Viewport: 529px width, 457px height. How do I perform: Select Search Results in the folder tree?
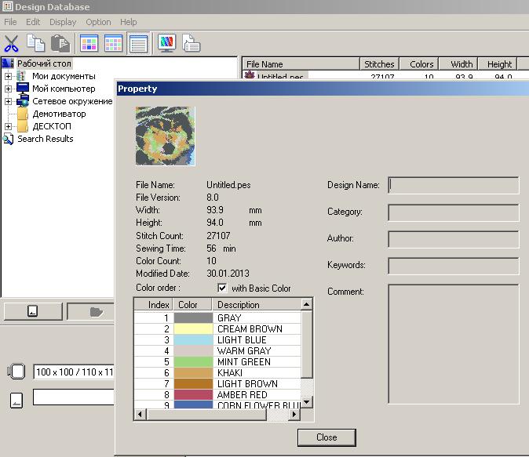[45, 139]
